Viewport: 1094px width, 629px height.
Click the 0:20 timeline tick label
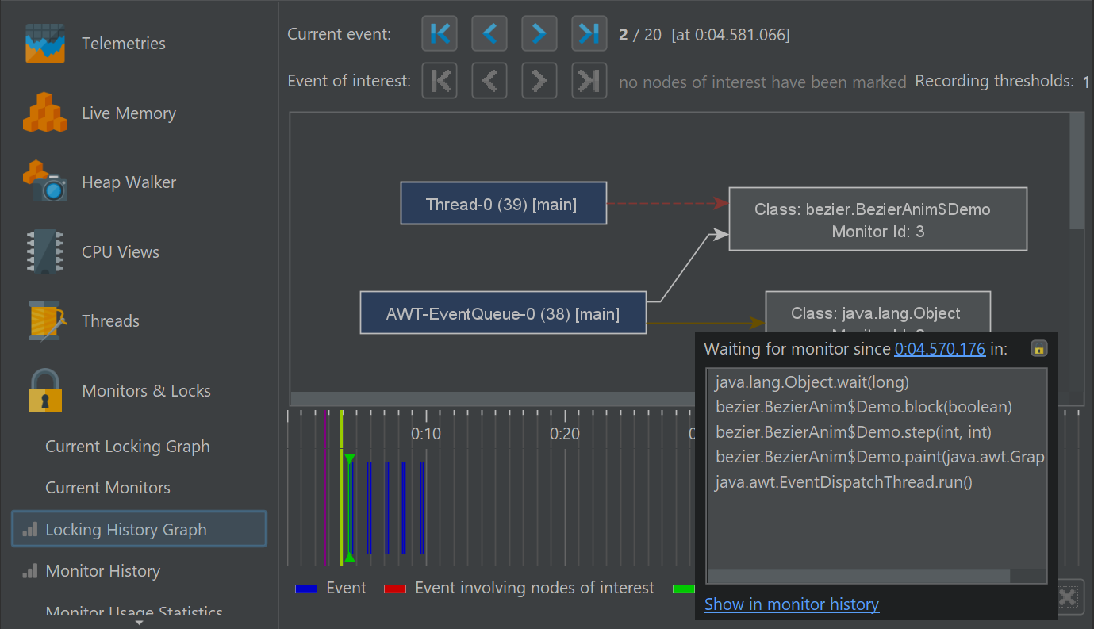click(565, 434)
